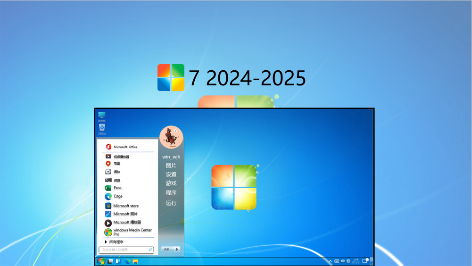Open Microsoft store from Start menu

tap(122, 206)
